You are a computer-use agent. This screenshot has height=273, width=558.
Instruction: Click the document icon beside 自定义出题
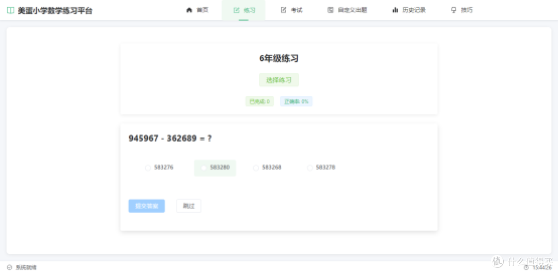(330, 10)
